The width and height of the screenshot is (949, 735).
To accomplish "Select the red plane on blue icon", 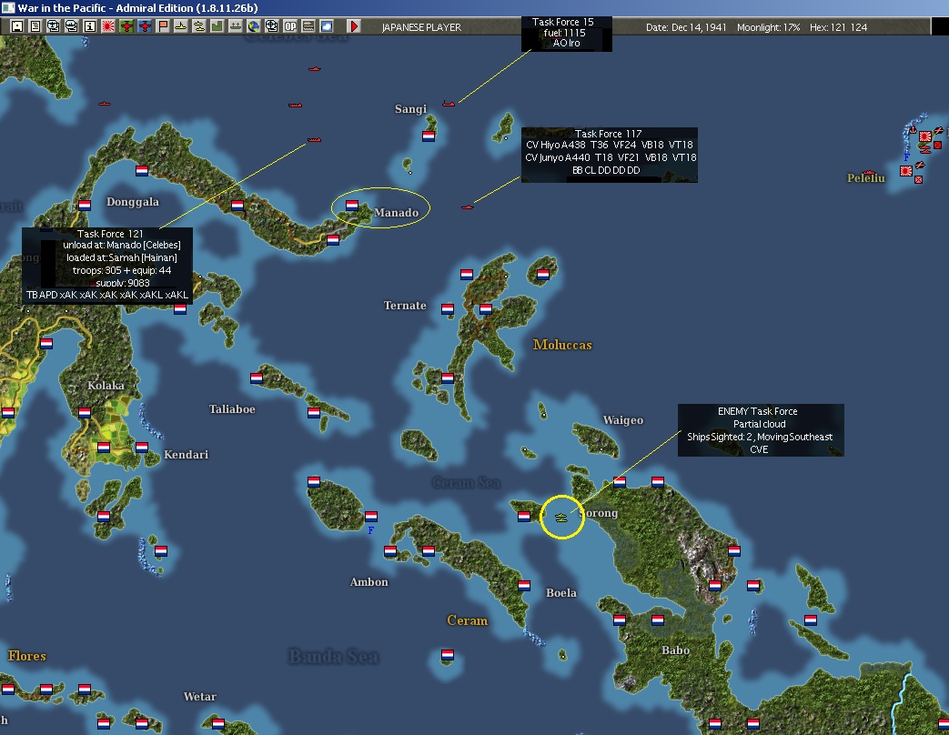I will 144,26.
